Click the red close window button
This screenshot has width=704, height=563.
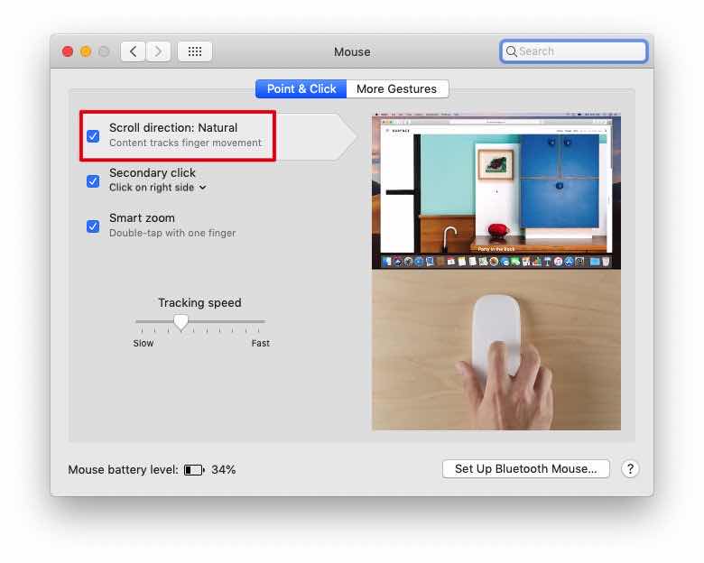68,51
